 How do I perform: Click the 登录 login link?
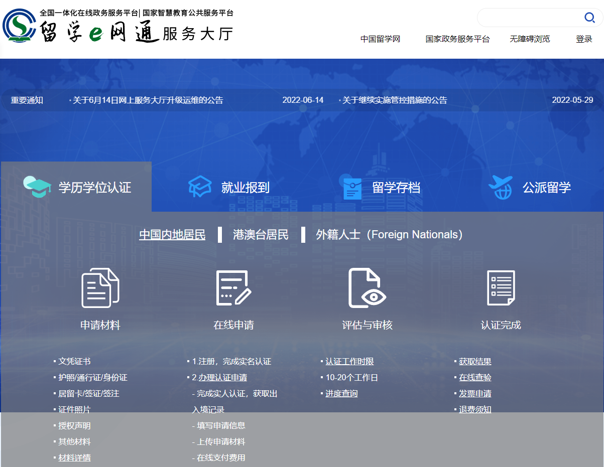coord(584,39)
